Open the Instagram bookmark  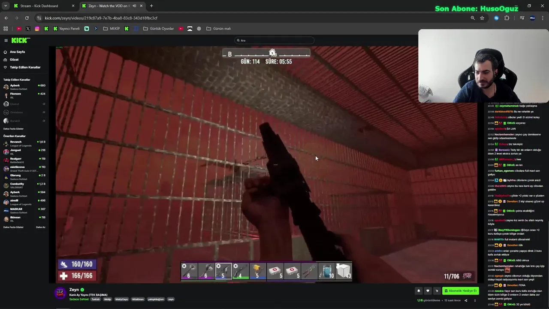coord(37,29)
